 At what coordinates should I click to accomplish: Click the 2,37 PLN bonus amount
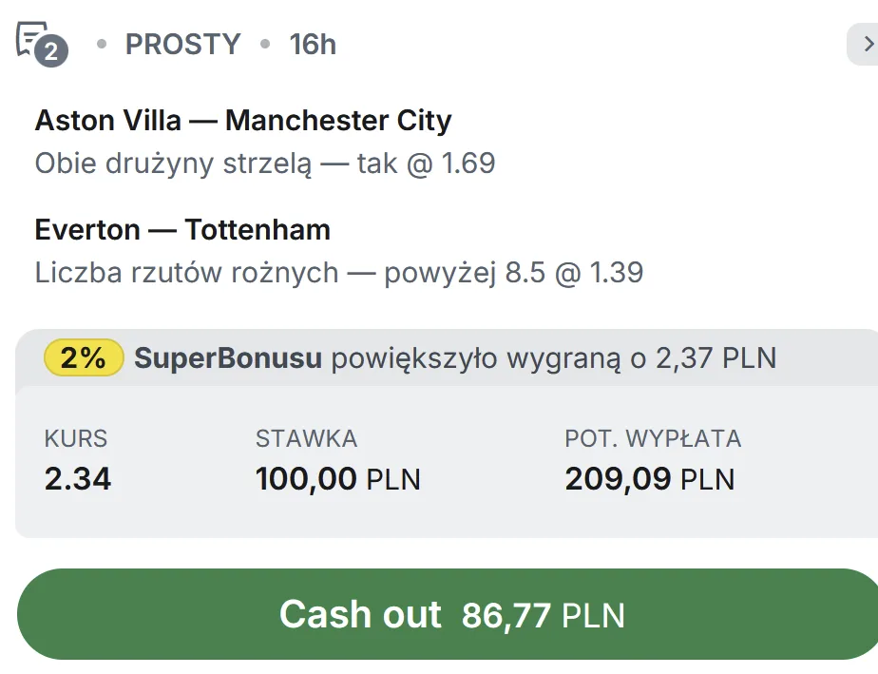pos(716,358)
